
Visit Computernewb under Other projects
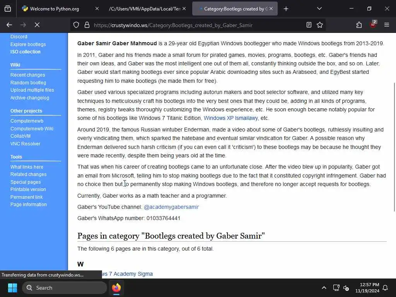(27, 121)
